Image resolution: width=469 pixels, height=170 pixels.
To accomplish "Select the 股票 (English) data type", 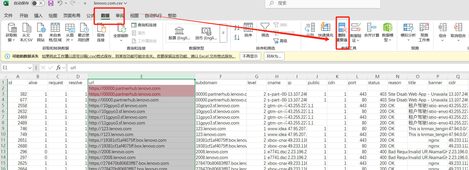I will pos(179,34).
